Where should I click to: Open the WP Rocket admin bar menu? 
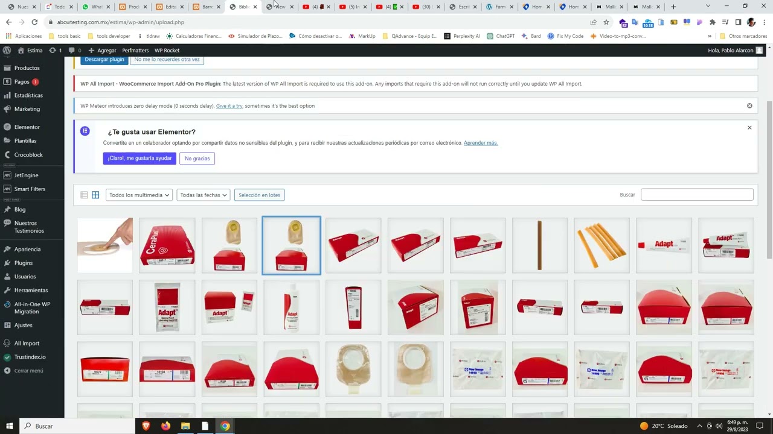click(x=167, y=50)
